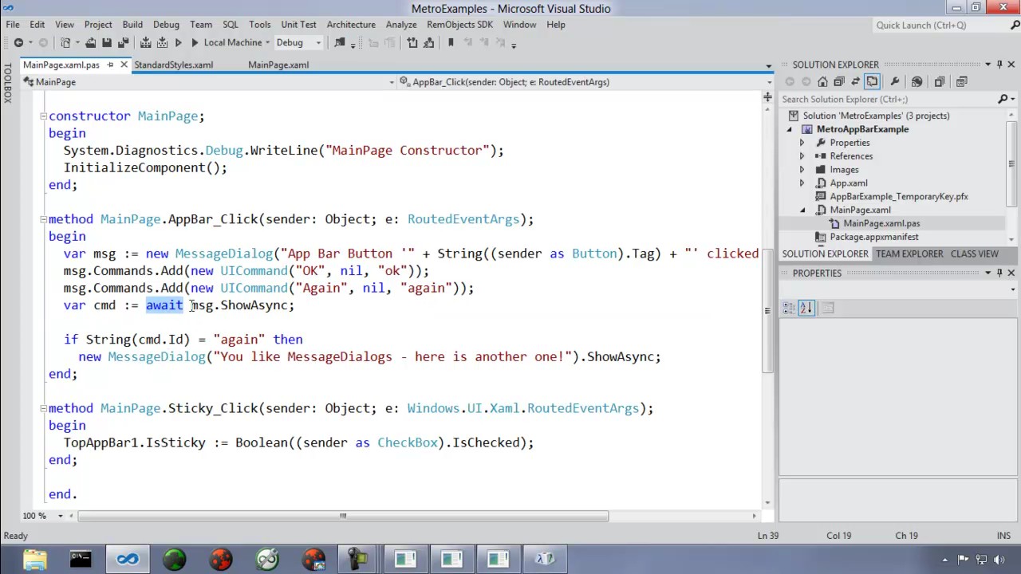Image resolution: width=1021 pixels, height=574 pixels.
Task: Click the Home icon in Solution Explorer
Action: pyautogui.click(x=822, y=81)
